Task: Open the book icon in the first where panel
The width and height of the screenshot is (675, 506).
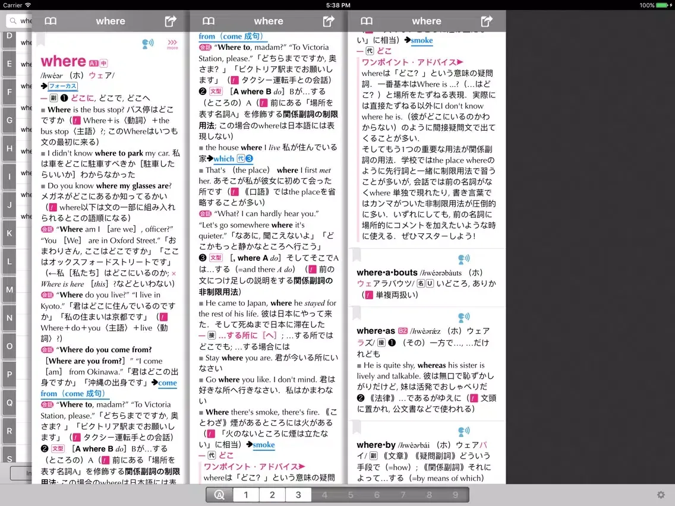Action: tap(51, 21)
